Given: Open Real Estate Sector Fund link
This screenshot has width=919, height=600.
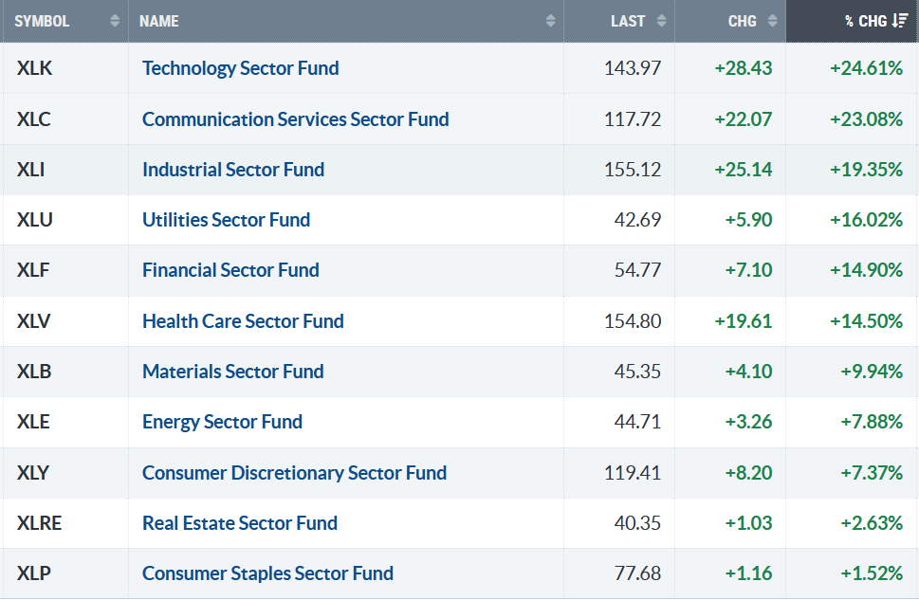Looking at the screenshot, I should click(x=240, y=523).
